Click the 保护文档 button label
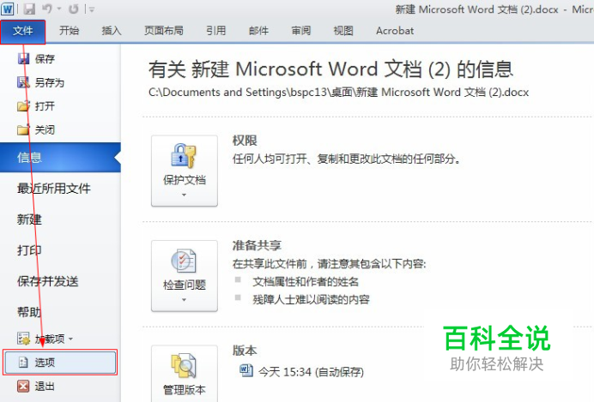The image size is (594, 402). (x=185, y=180)
